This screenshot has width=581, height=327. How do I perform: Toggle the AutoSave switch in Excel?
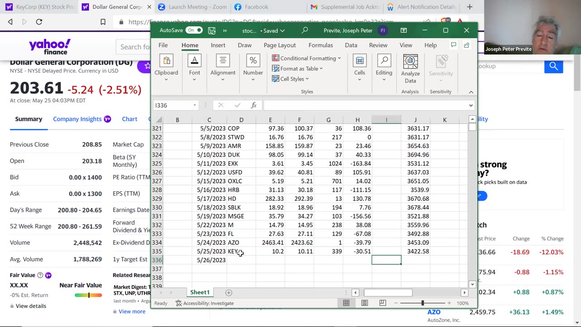(194, 30)
